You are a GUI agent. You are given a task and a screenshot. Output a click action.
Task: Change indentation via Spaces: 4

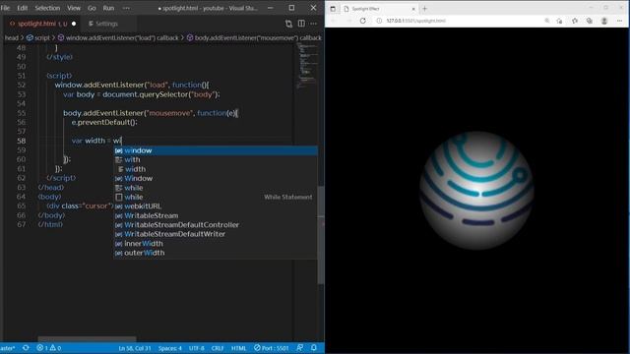click(170, 348)
